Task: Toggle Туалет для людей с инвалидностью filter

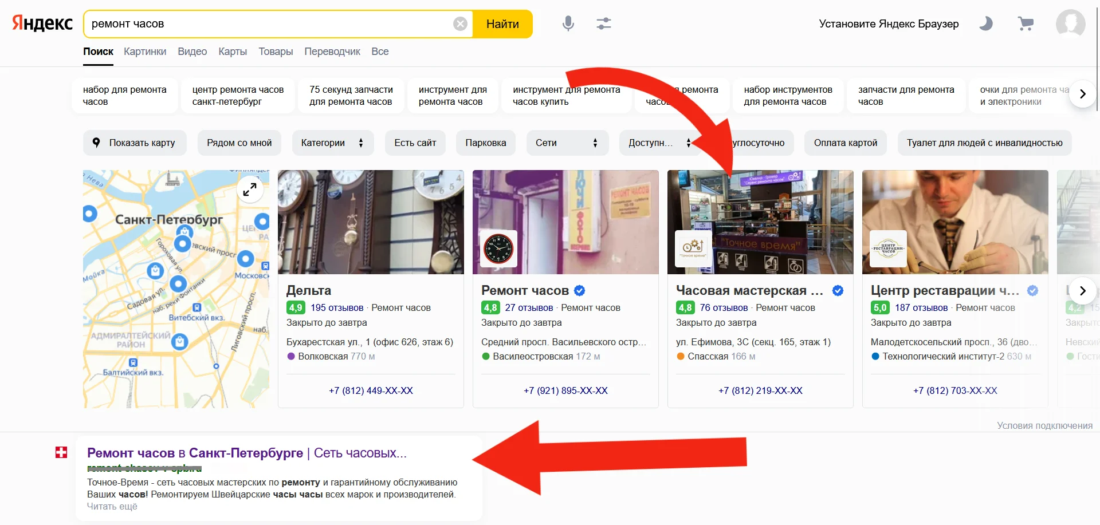Action: click(x=984, y=143)
